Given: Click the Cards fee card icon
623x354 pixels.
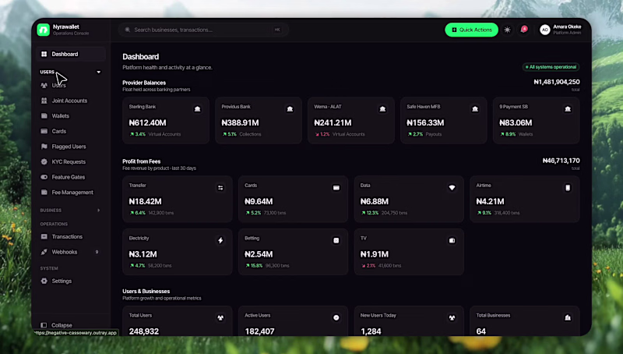Looking at the screenshot, I should 336,188.
